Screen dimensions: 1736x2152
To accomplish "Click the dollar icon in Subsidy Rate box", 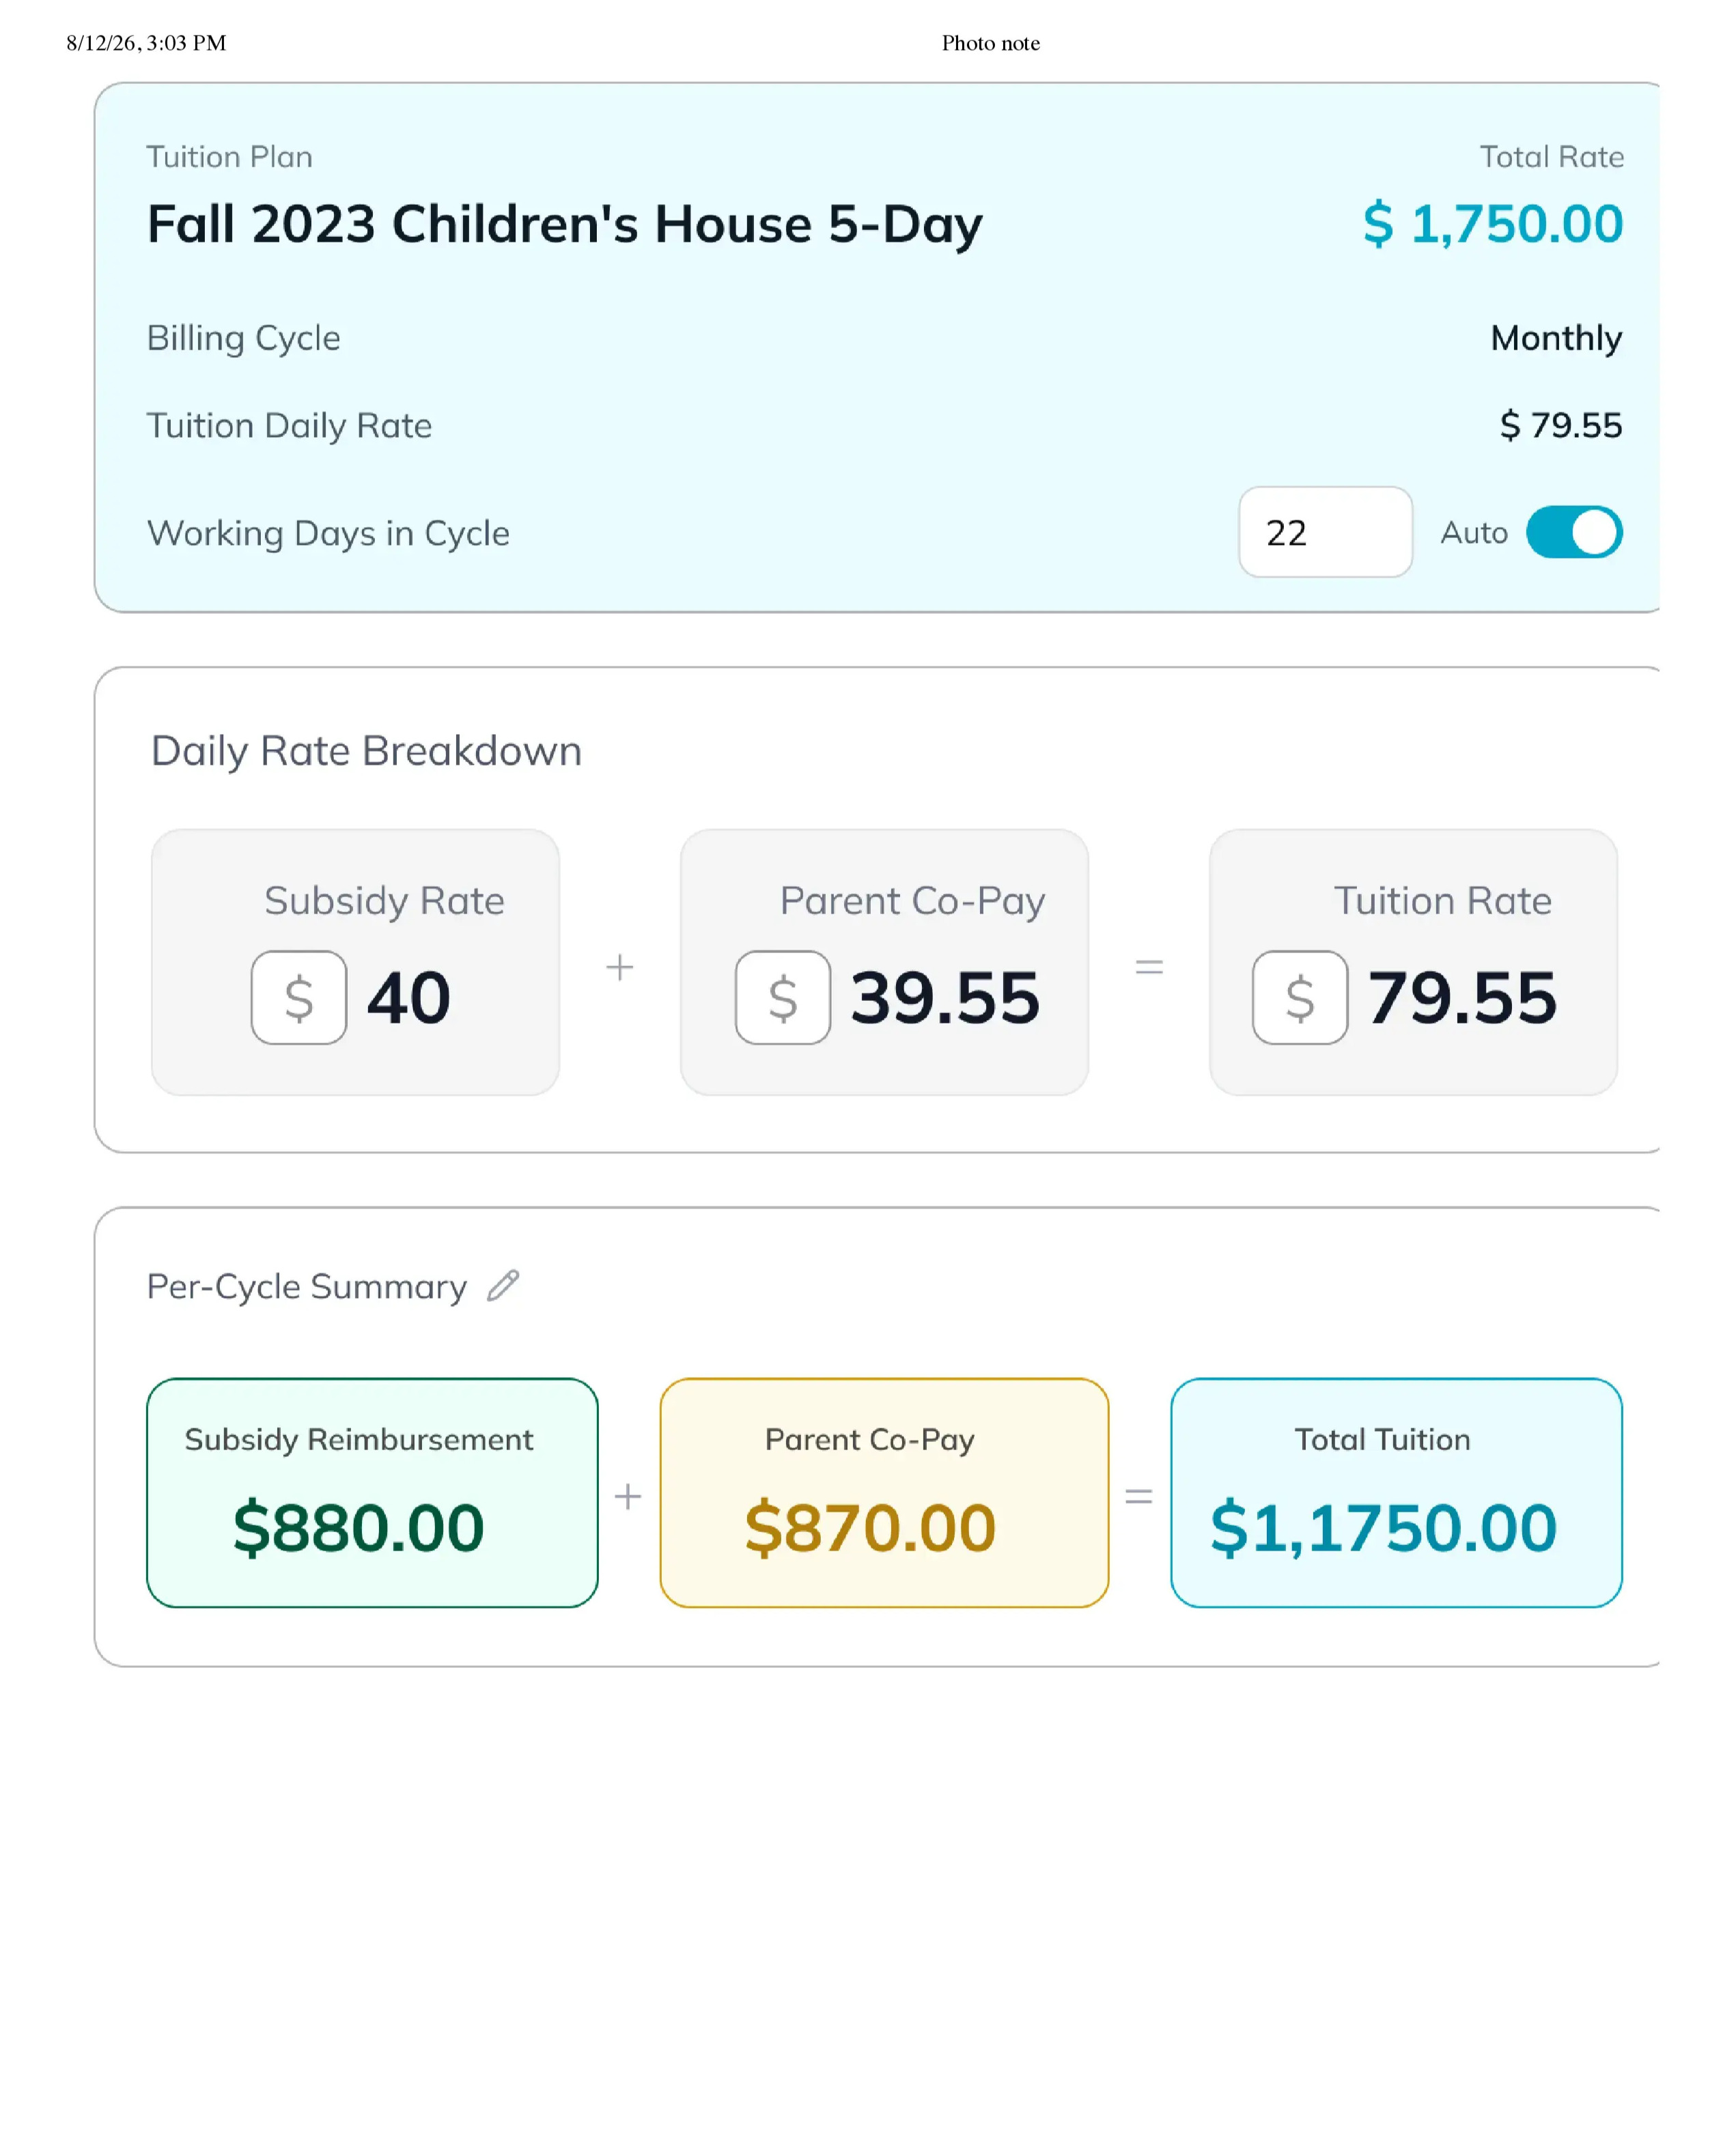I will (x=299, y=997).
